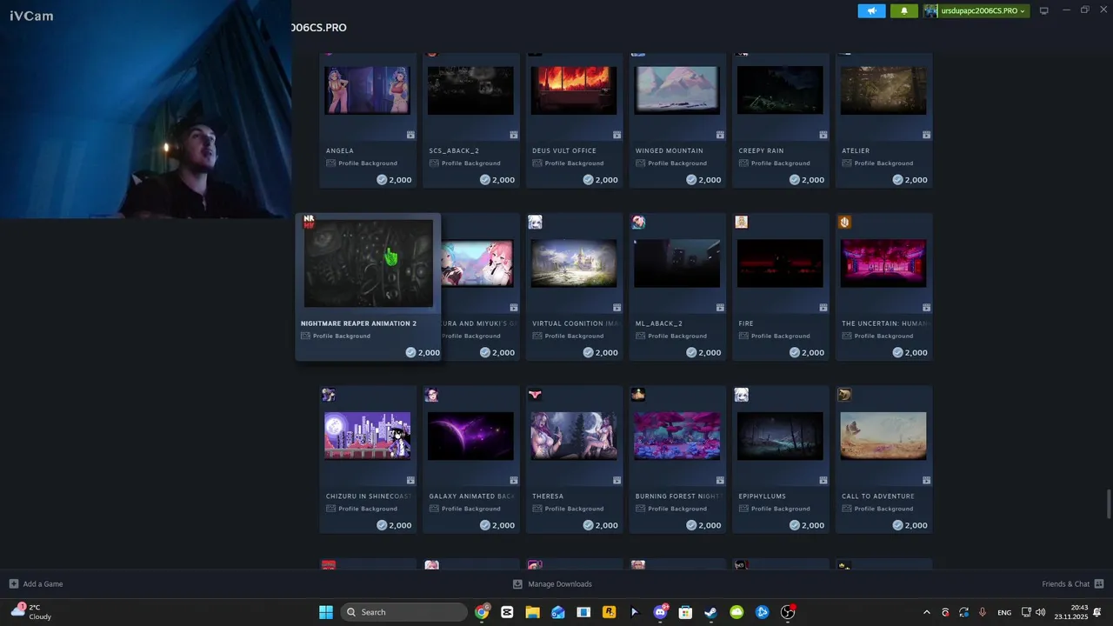
Task: Click THE UNCERTAIN: HUMAN title
Action: pos(884,323)
